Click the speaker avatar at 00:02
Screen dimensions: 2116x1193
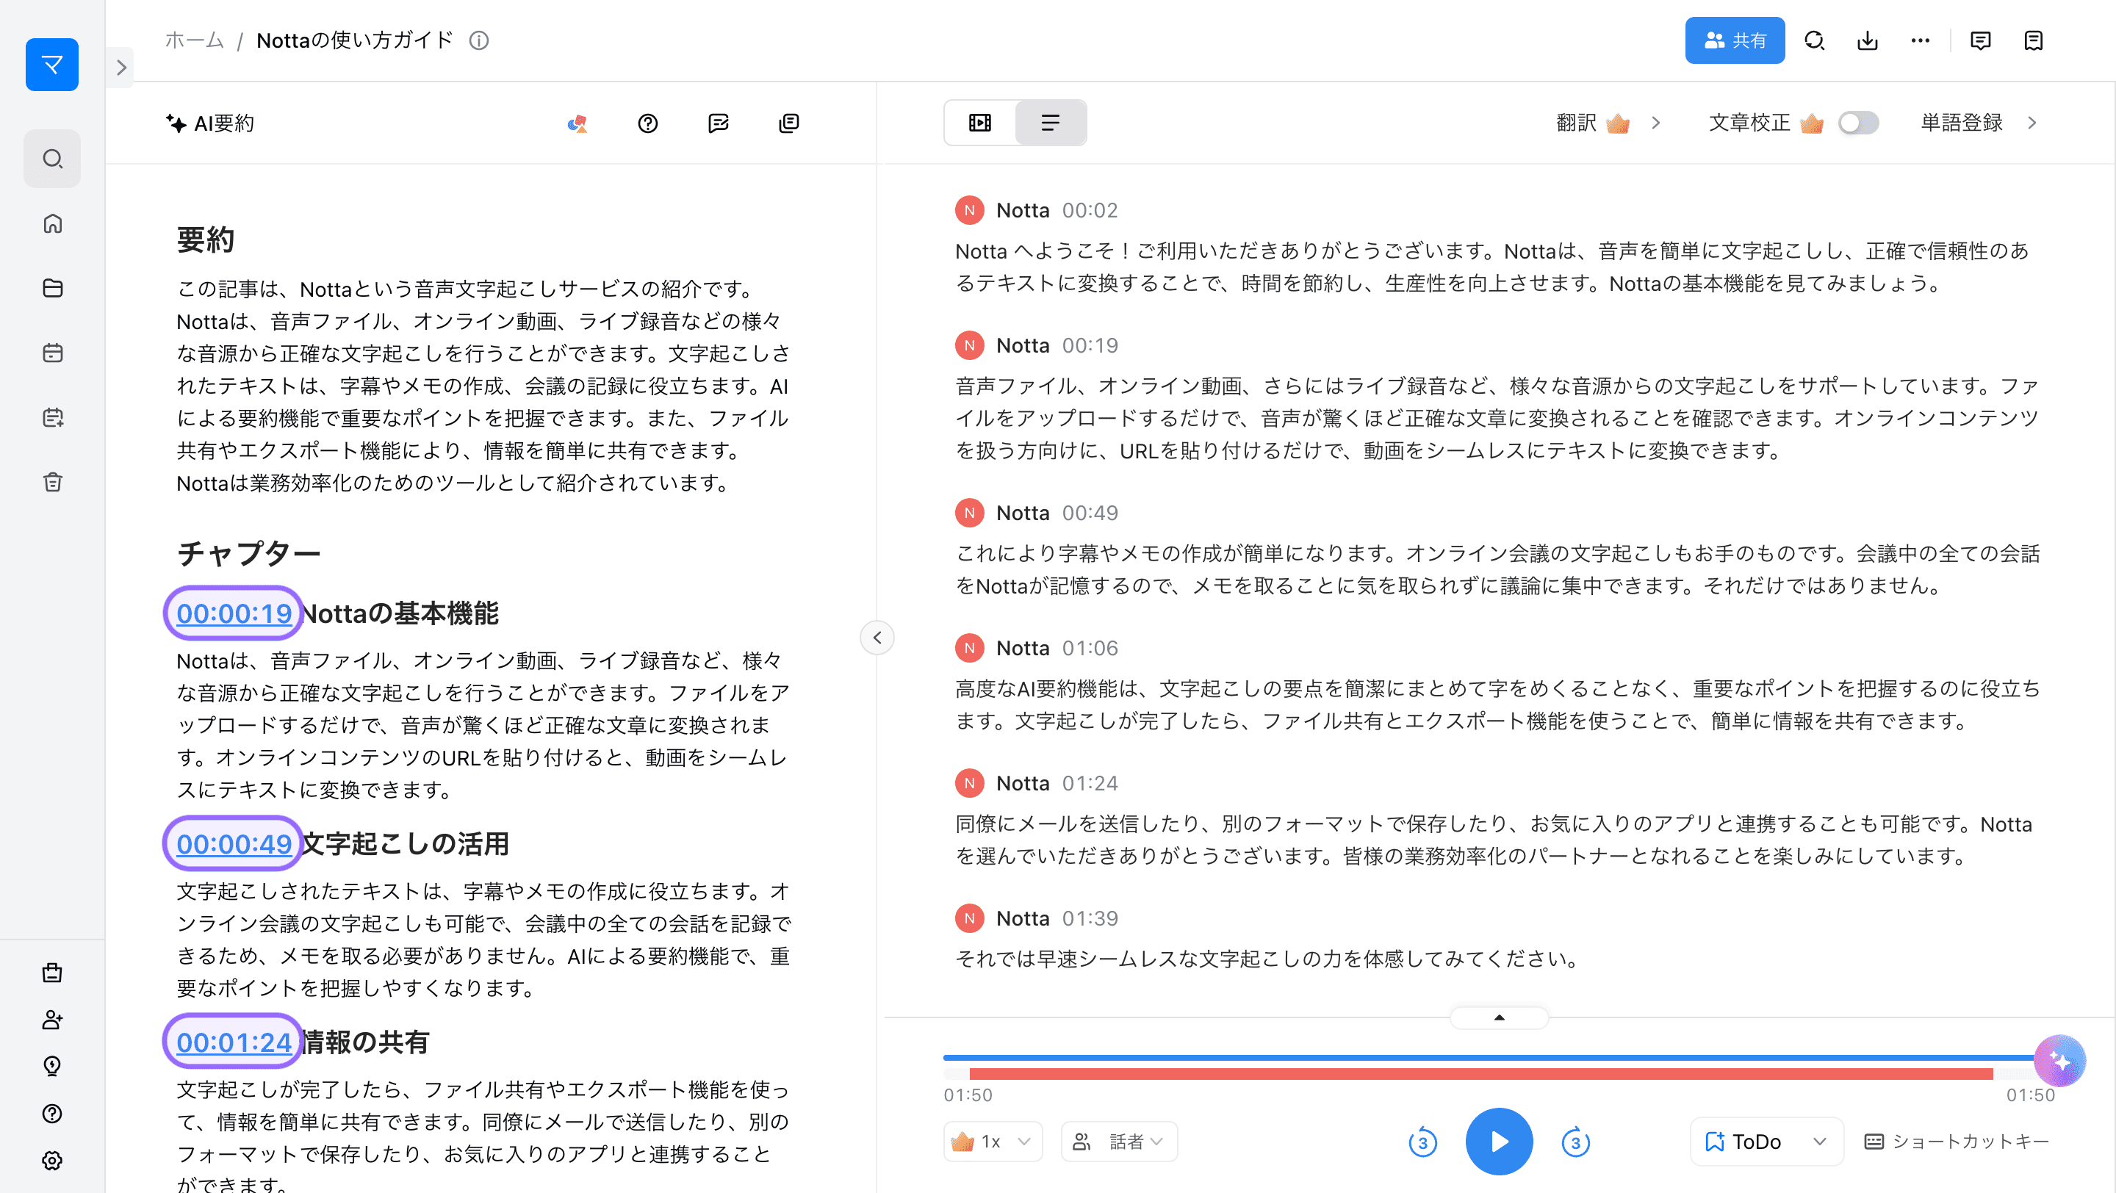(969, 210)
